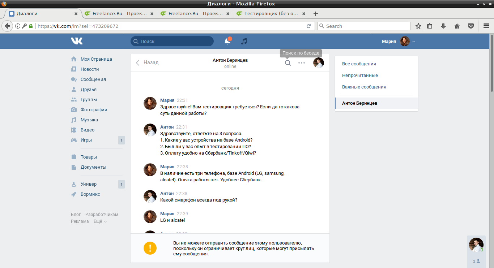Open the Блог footer link

point(76,215)
